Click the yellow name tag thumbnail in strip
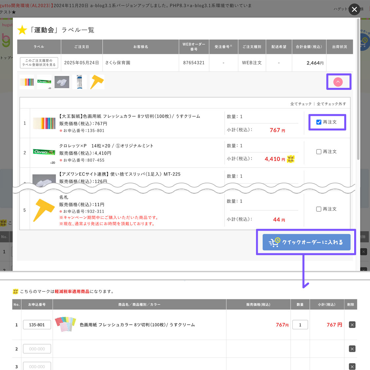Image resolution: width=370 pixels, height=370 pixels. pos(97,82)
